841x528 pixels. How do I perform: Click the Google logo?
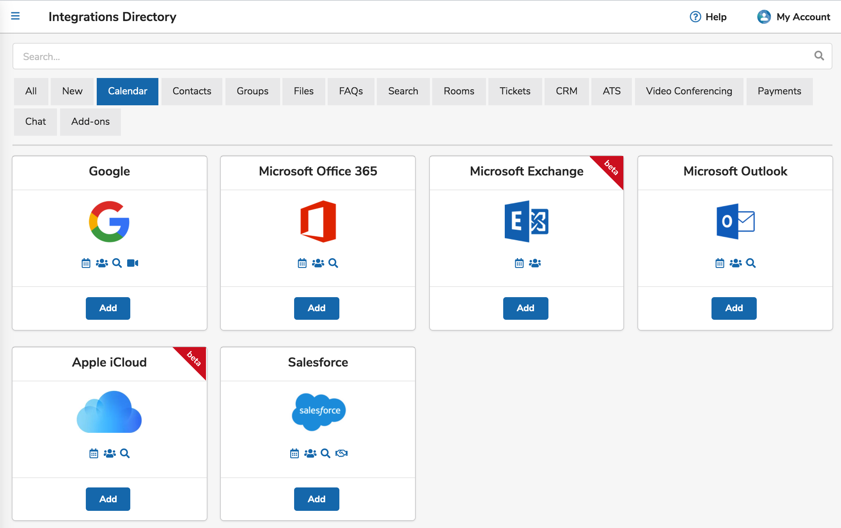[109, 221]
